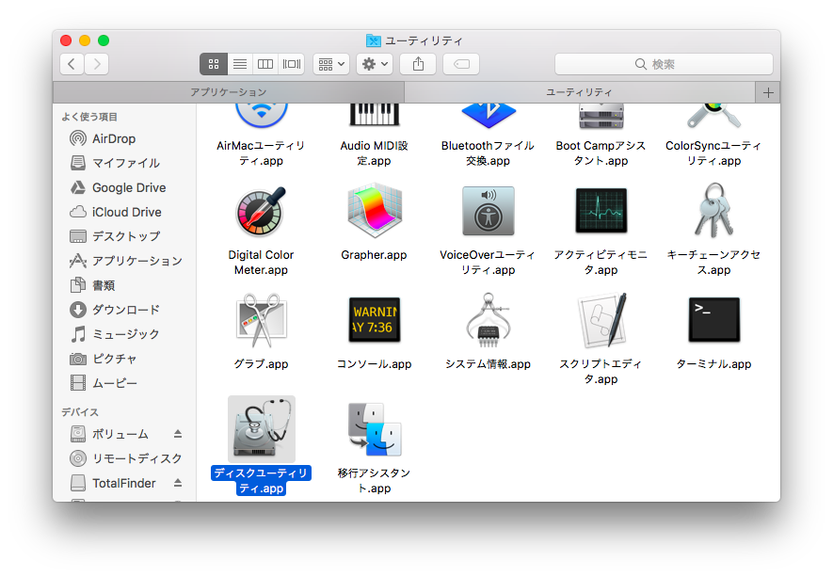Open アクティビティモニタ.app
This screenshot has width=833, height=577.
tap(601, 211)
